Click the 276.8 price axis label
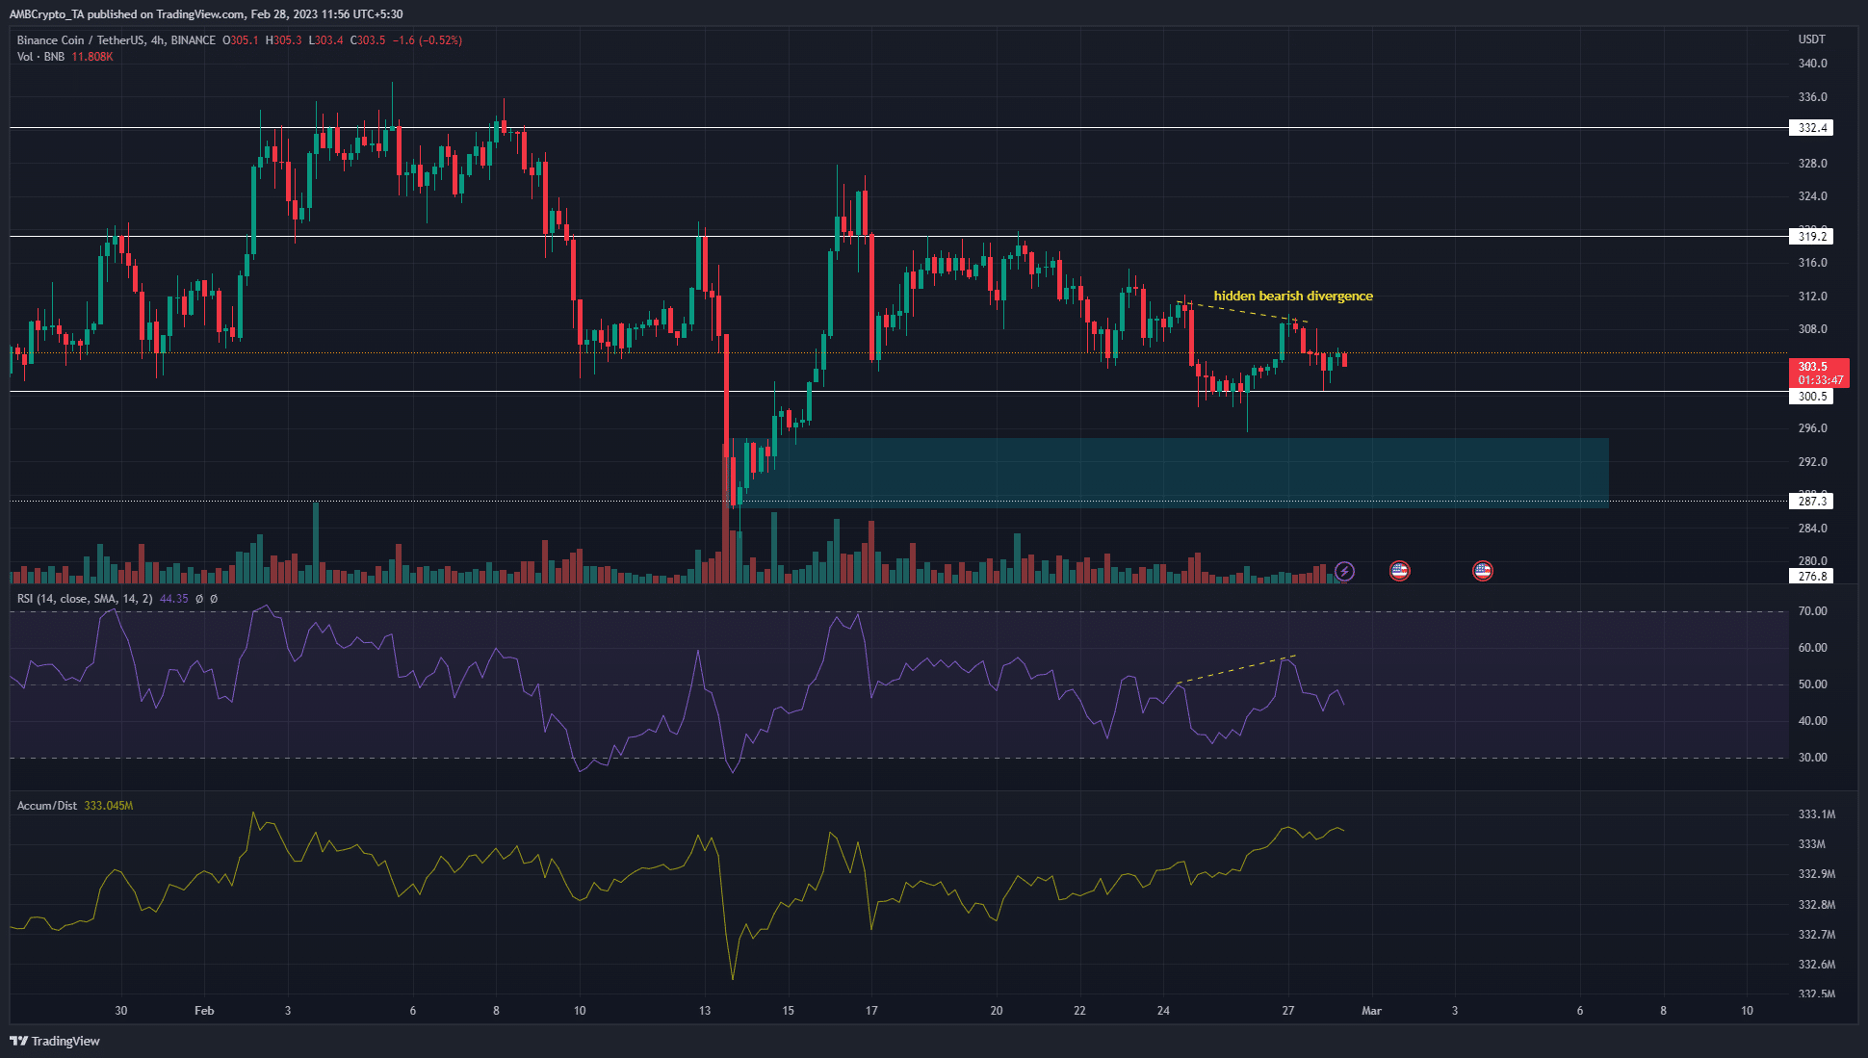This screenshot has height=1058, width=1868. click(1811, 577)
